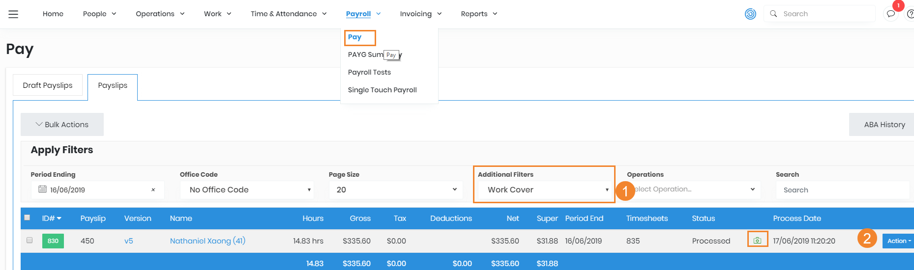Clear the Period Ending date with the x
The width and height of the screenshot is (914, 270).
coord(153,190)
